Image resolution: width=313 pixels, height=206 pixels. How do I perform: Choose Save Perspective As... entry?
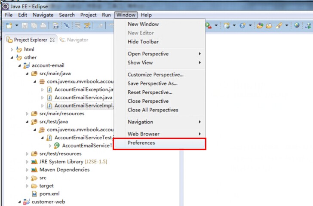pos(160,83)
